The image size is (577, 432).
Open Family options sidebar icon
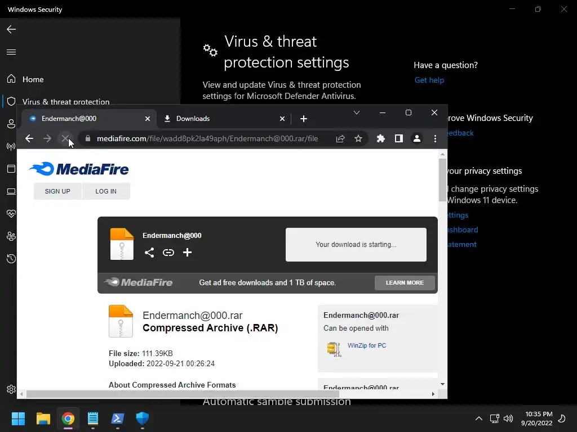click(11, 236)
